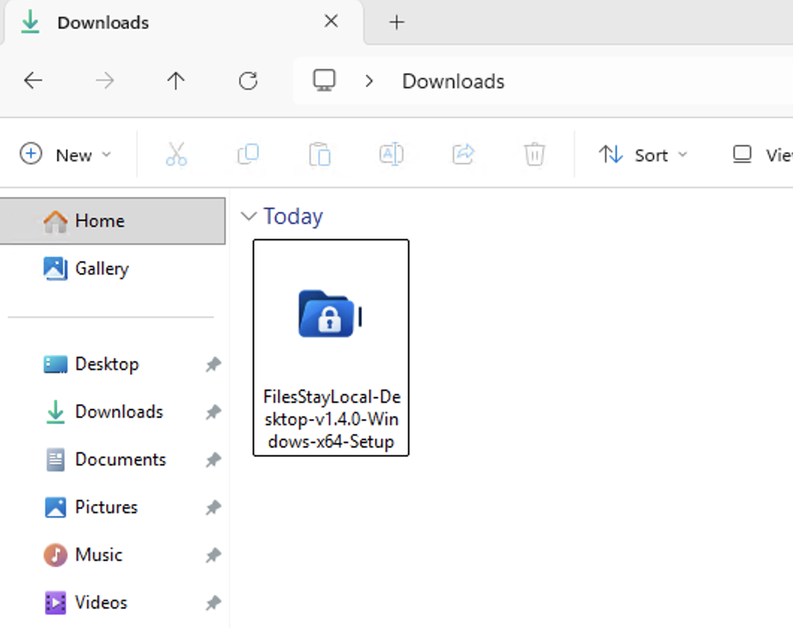Open the New item menu
793x628 pixels.
[65, 154]
